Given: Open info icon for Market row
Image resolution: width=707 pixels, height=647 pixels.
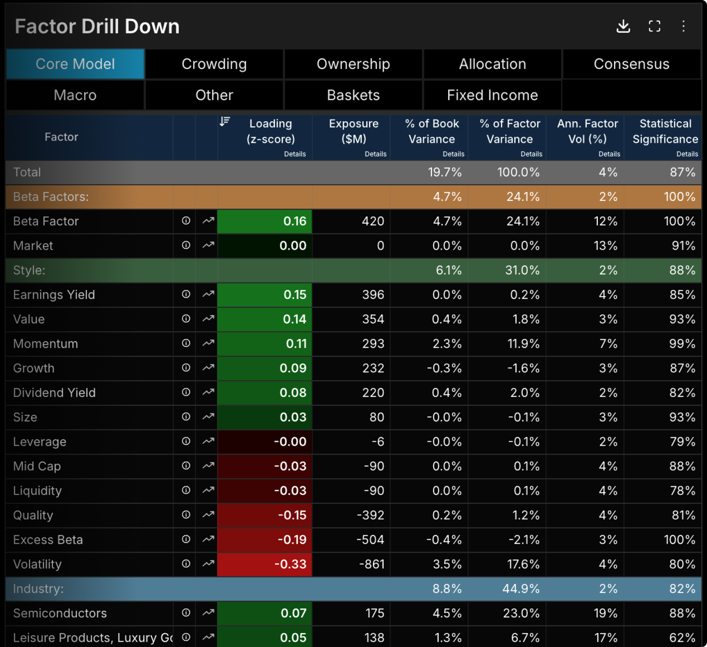Looking at the screenshot, I should click(x=186, y=245).
